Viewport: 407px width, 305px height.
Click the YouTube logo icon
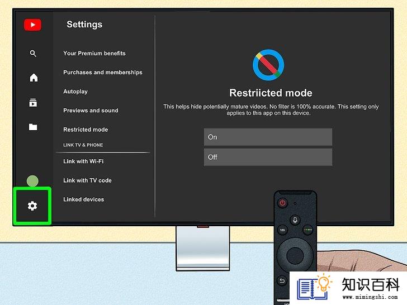[32, 25]
